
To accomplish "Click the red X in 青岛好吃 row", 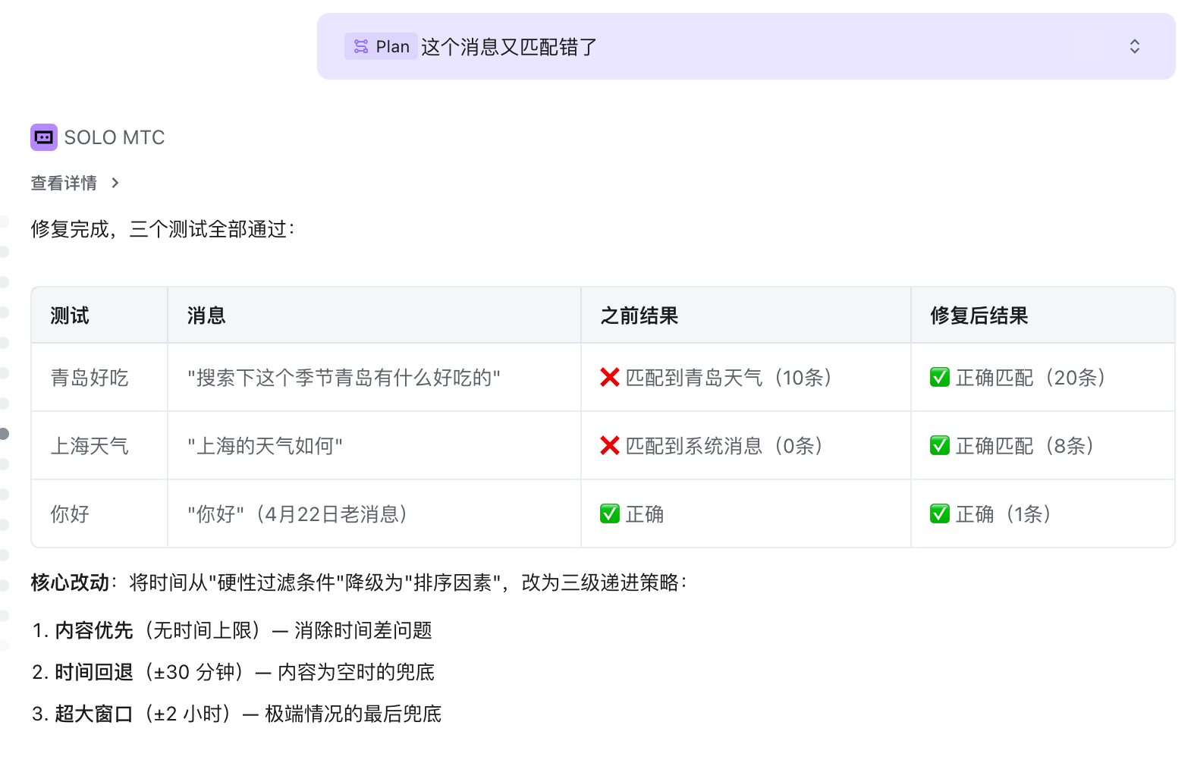I will point(609,377).
